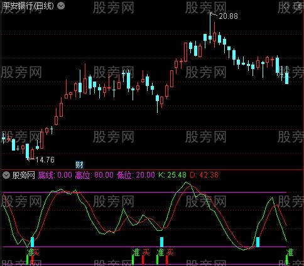
Task: Click the 14.76 low price label
Action: (x=45, y=160)
